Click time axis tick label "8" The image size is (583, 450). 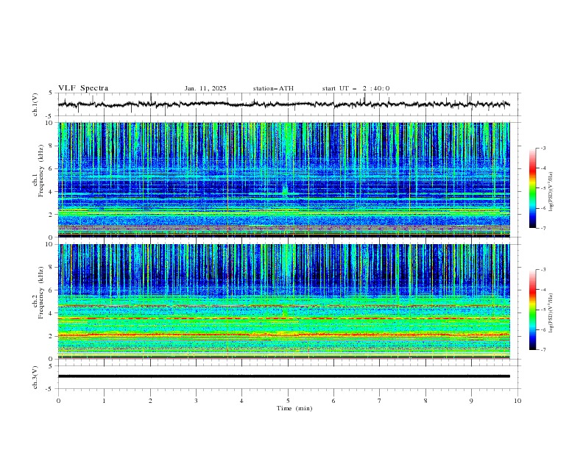pos(425,401)
